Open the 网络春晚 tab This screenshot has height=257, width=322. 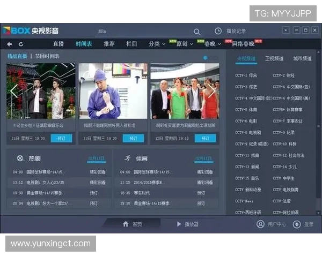click(x=243, y=44)
